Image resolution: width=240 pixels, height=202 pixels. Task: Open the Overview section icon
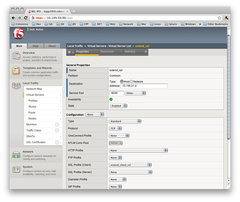(x=16, y=55)
